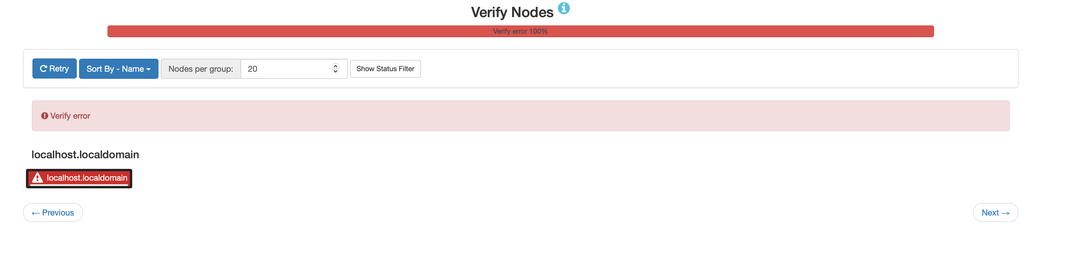The height and width of the screenshot is (271, 1082).
Task: Click the exclamation icon in the error alert
Action: [x=45, y=116]
